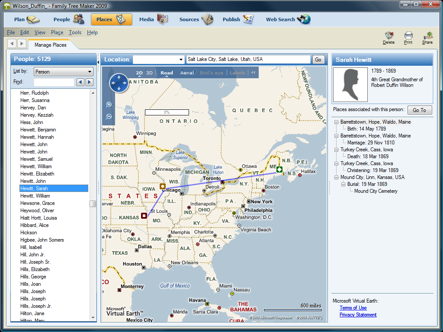Open the List by Person dropdown
This screenshot has height=332, width=443.
coord(64,72)
